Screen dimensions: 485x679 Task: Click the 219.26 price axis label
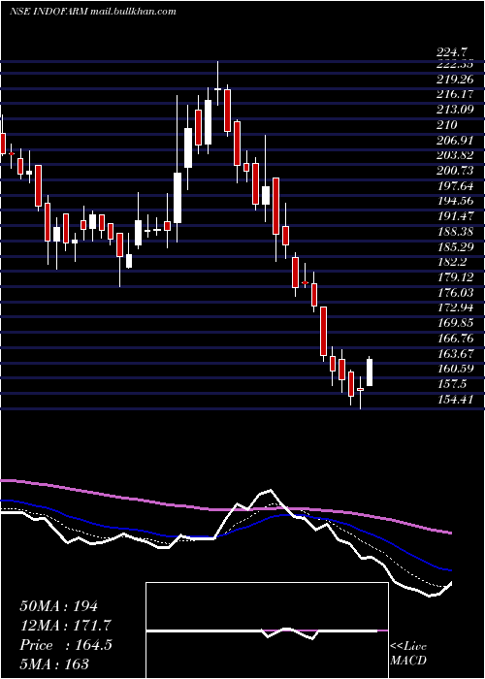click(457, 80)
